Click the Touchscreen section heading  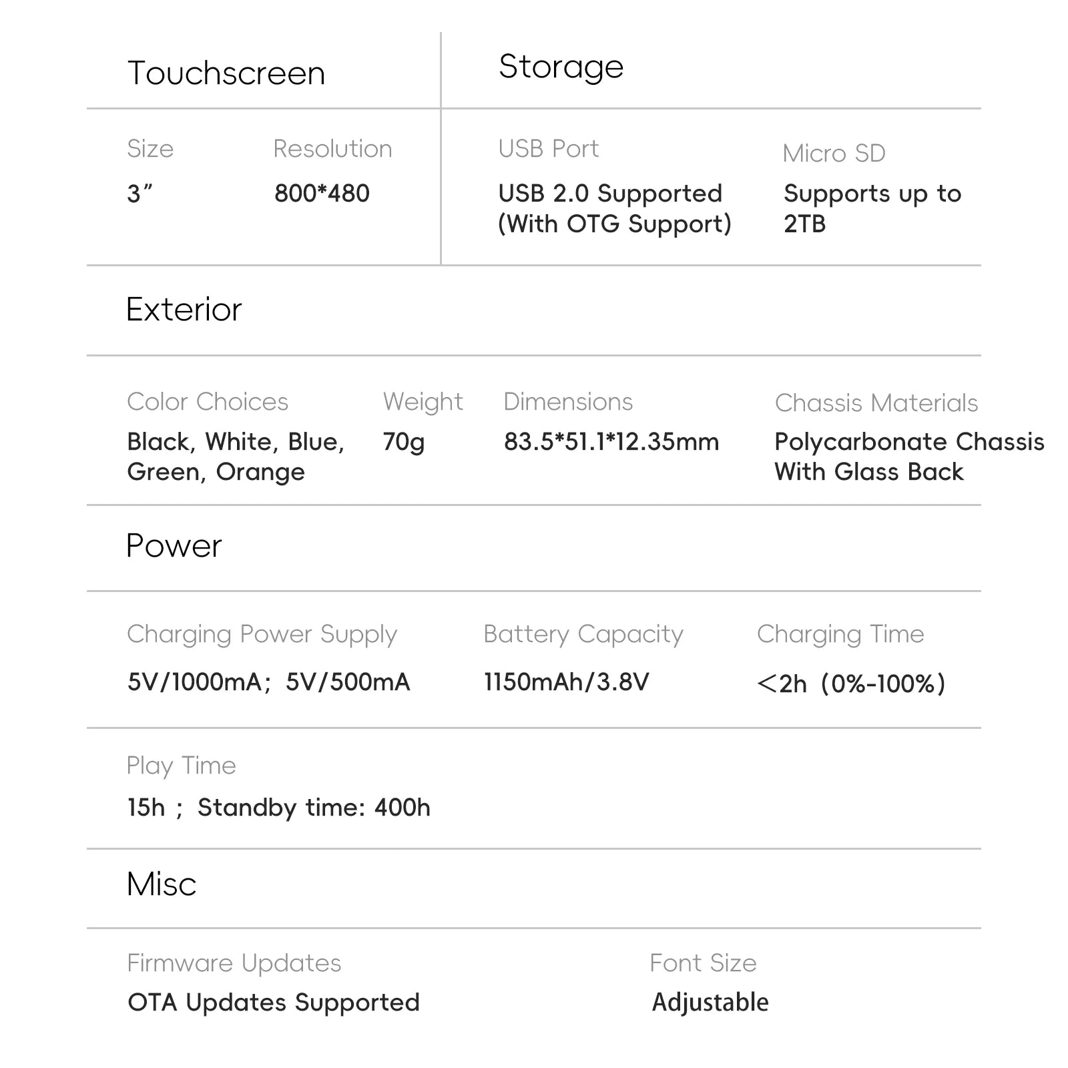226,73
